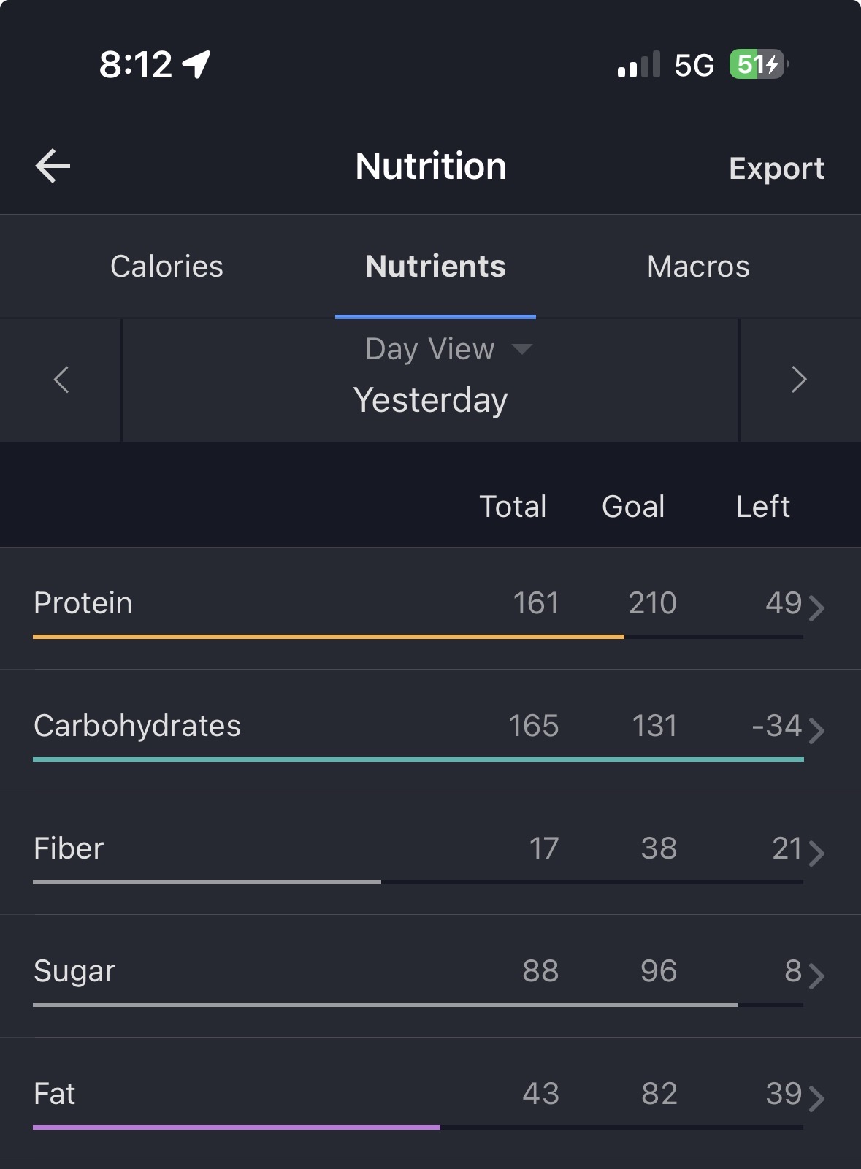Tap the Export button

776,169
